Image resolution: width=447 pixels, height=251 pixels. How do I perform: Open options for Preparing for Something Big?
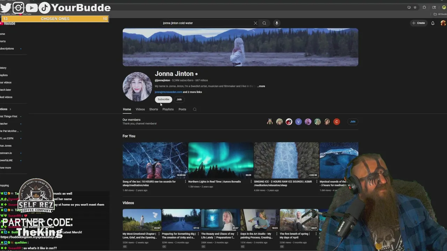198,234
